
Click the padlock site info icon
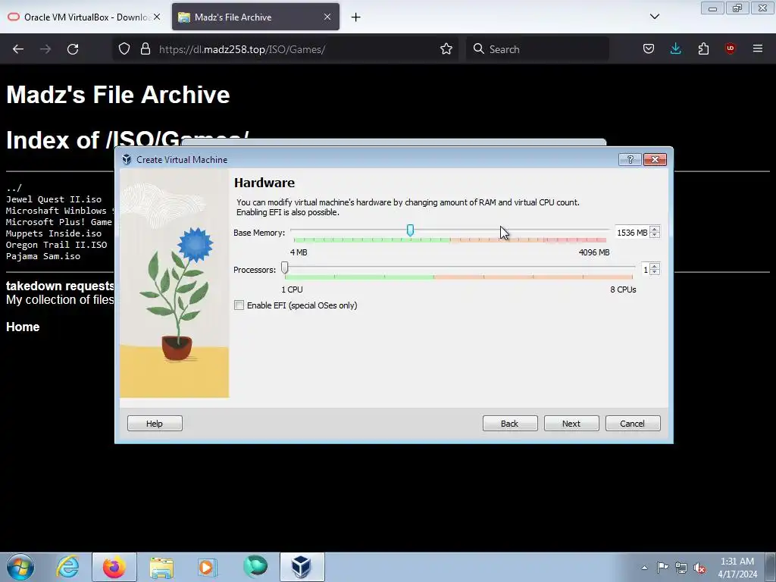coord(145,49)
